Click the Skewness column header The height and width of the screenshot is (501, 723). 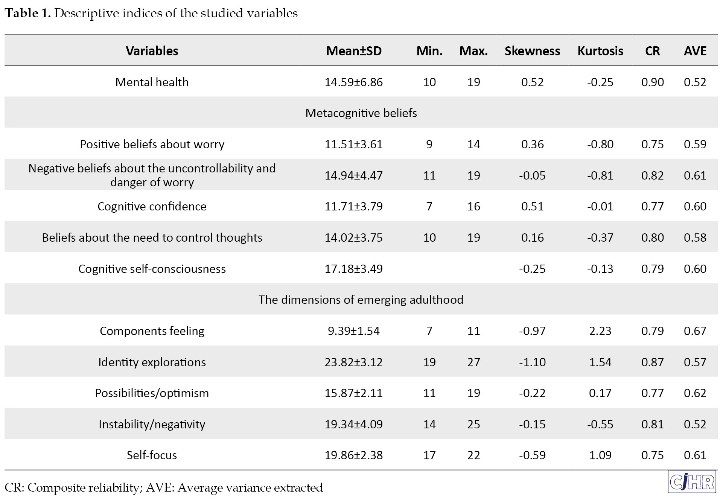click(x=532, y=51)
